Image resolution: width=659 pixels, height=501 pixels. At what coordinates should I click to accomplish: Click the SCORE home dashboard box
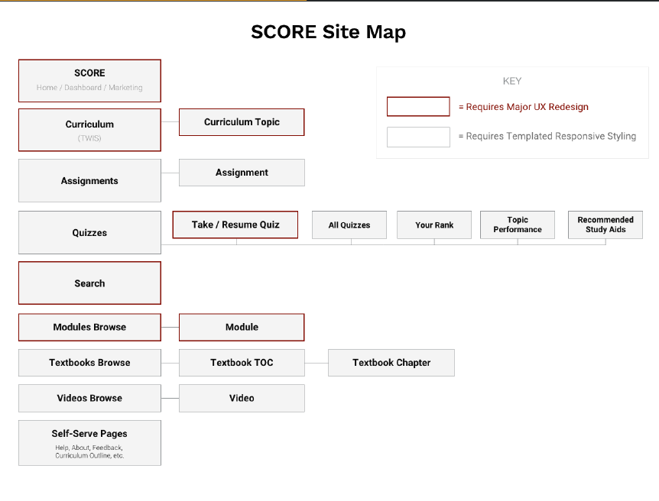pos(89,81)
